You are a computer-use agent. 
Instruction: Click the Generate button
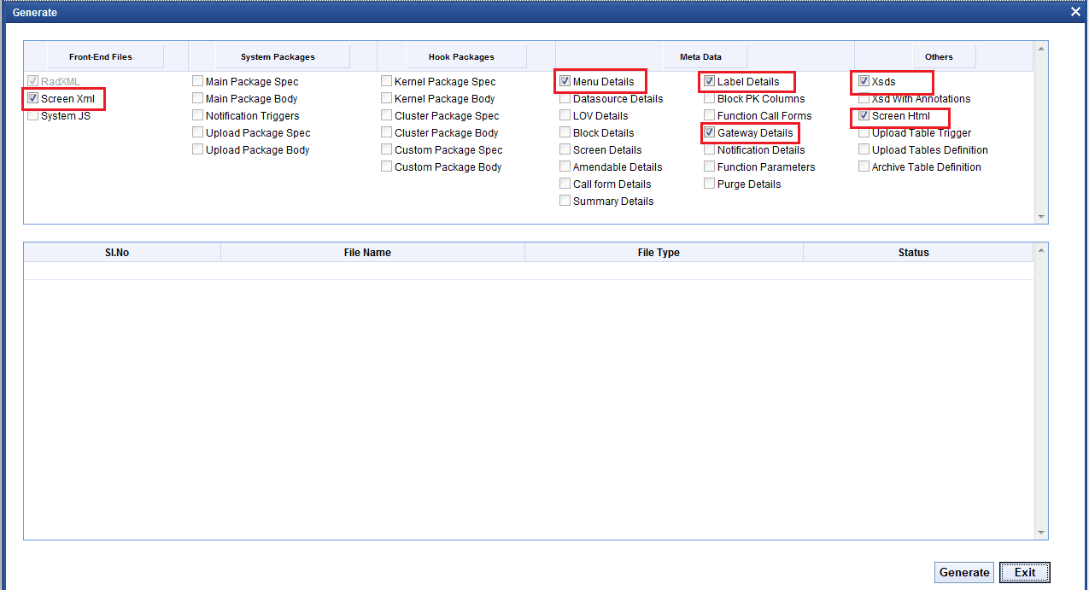pyautogui.click(x=964, y=573)
